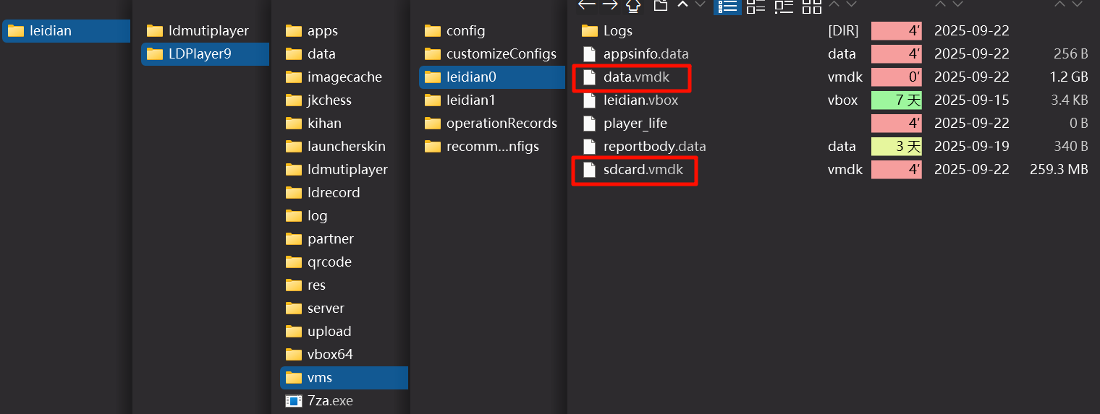Open the 7za.exe application file
Viewport: 1100px width, 414px height.
(330, 400)
